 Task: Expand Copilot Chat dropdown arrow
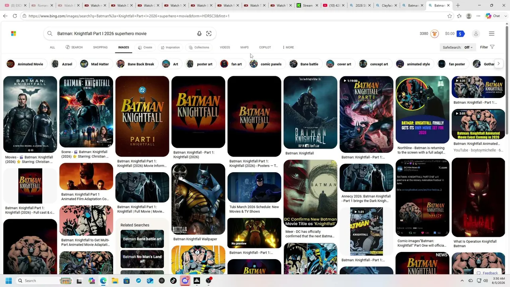[x=505, y=16]
